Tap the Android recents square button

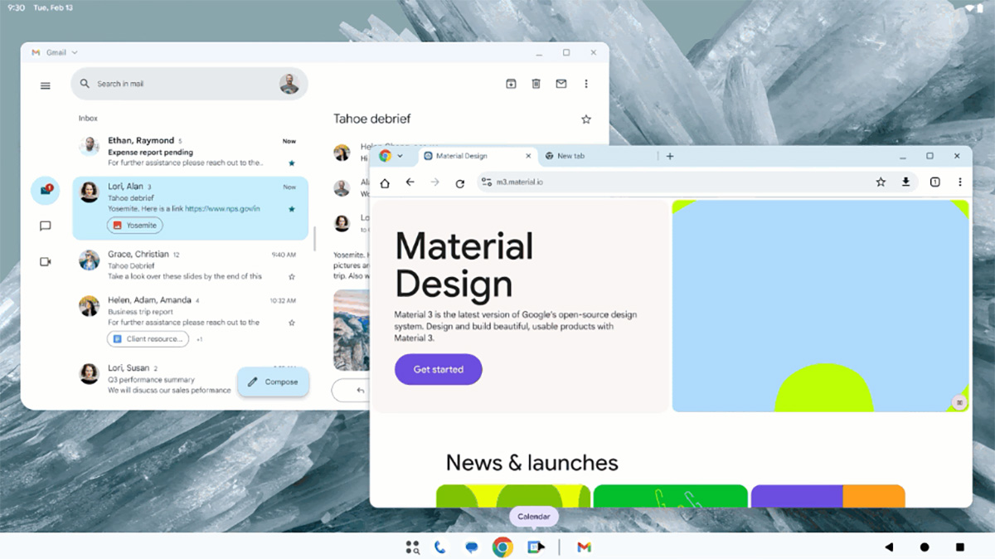coord(960,547)
